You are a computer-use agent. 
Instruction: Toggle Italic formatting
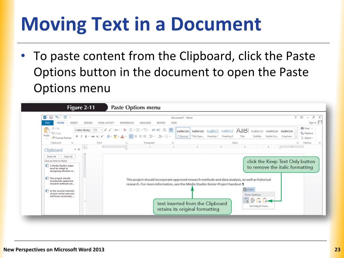coord(81,136)
